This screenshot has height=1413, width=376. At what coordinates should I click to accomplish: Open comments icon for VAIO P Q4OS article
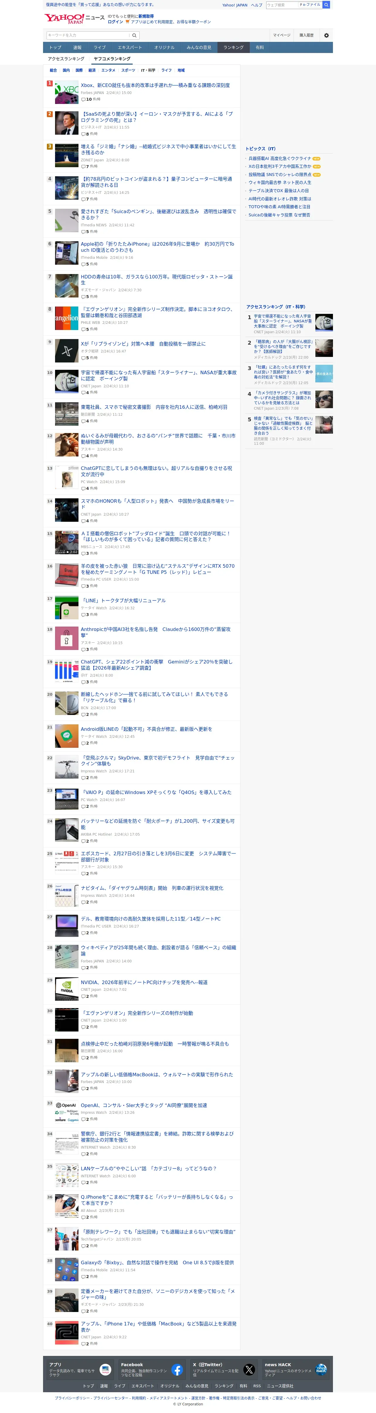tap(83, 806)
